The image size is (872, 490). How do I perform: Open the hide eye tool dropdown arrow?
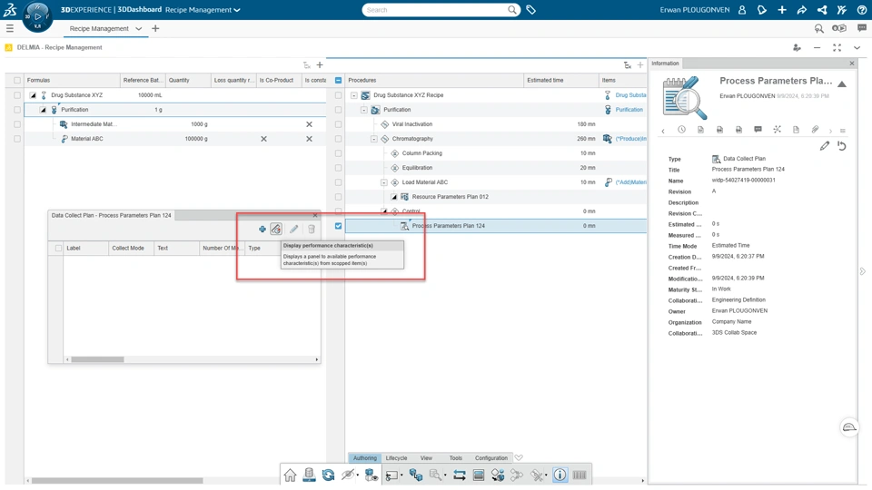tap(357, 475)
